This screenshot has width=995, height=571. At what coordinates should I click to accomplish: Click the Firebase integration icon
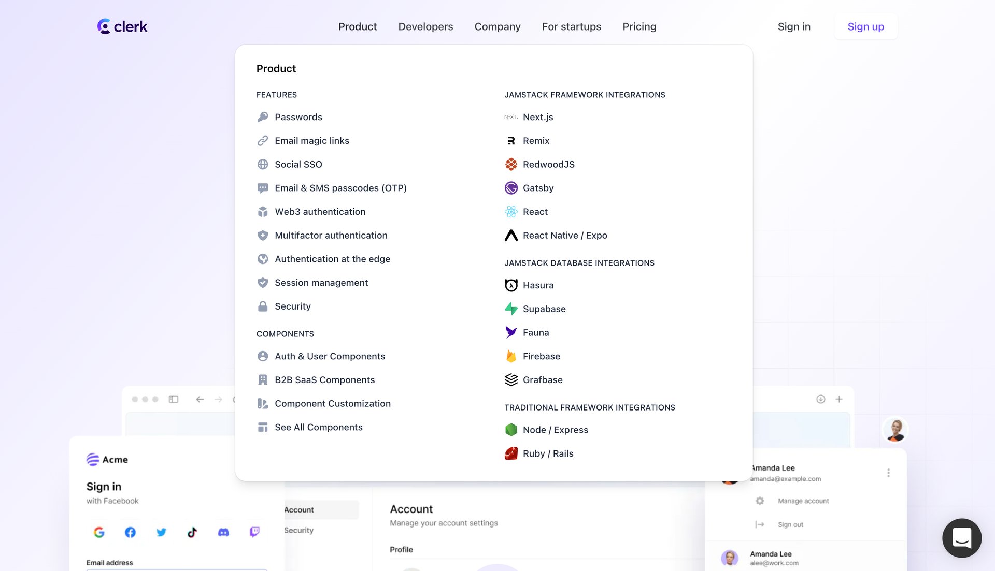511,356
